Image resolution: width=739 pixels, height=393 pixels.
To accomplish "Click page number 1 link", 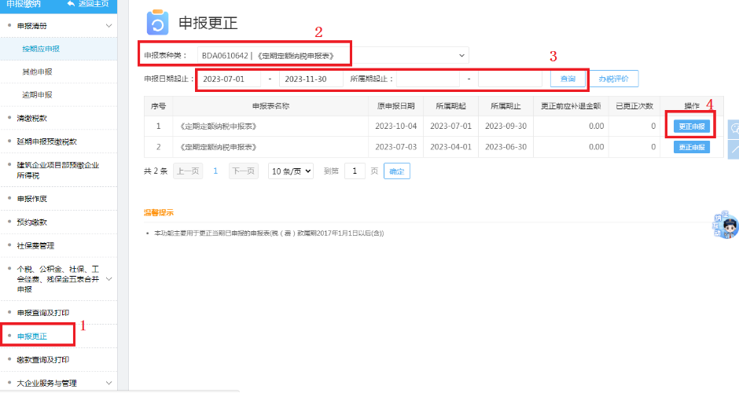I will pyautogui.click(x=215, y=171).
